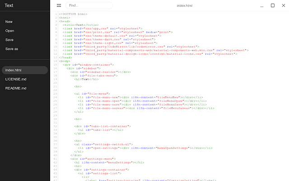Click the css/app.css link line
Viewport: 289px width, 181px height.
(x=103, y=29)
